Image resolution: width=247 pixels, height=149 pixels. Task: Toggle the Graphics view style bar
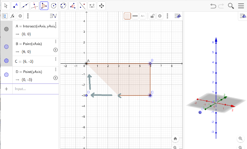tap(178, 16)
